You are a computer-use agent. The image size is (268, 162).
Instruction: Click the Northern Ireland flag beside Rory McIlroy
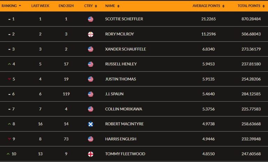(90, 34)
